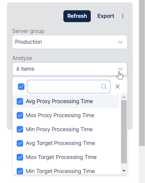Uncheck Max Proxy Processing Time

20,115
